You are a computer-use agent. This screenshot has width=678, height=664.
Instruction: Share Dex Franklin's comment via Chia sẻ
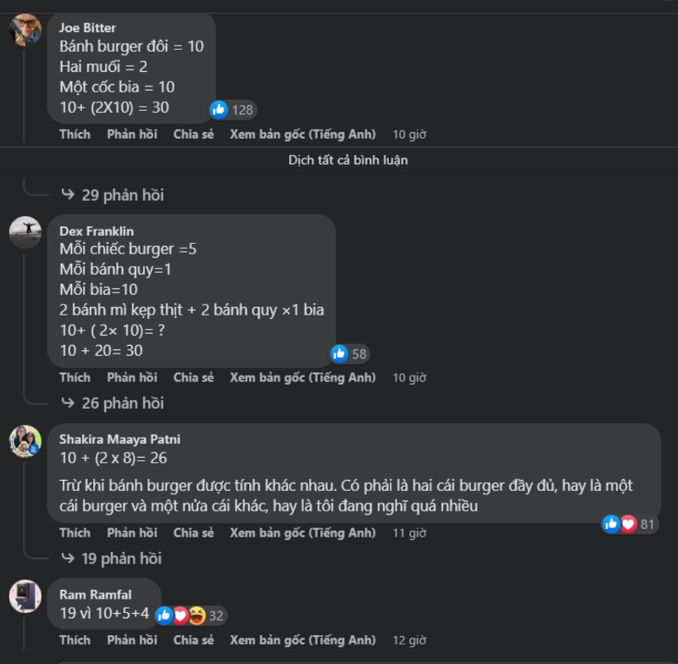point(193,378)
